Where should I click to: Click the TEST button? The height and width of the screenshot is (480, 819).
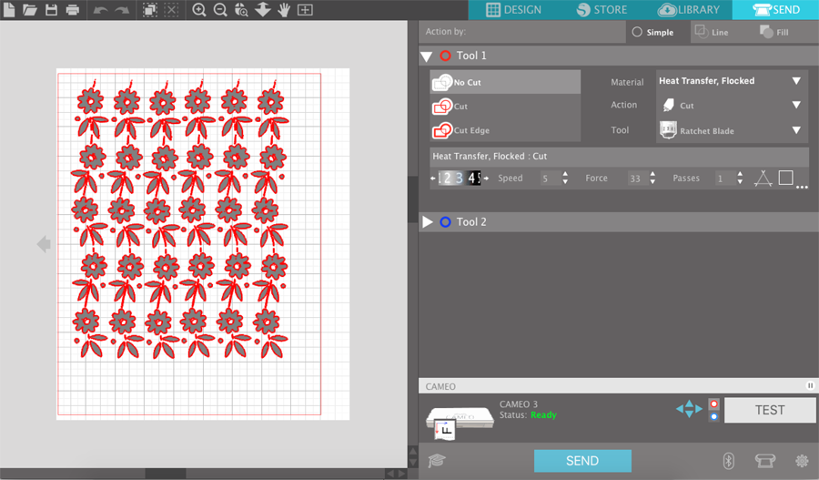(770, 410)
